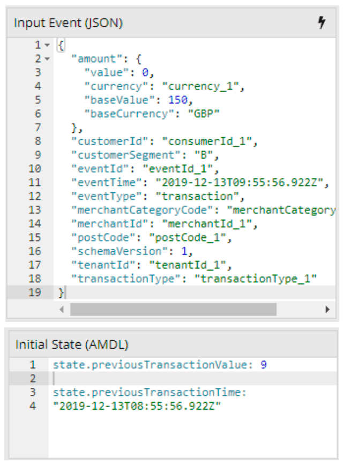Click the "Initial State (AMDL)" panel title
This screenshot has height=465, width=343.
[72, 344]
